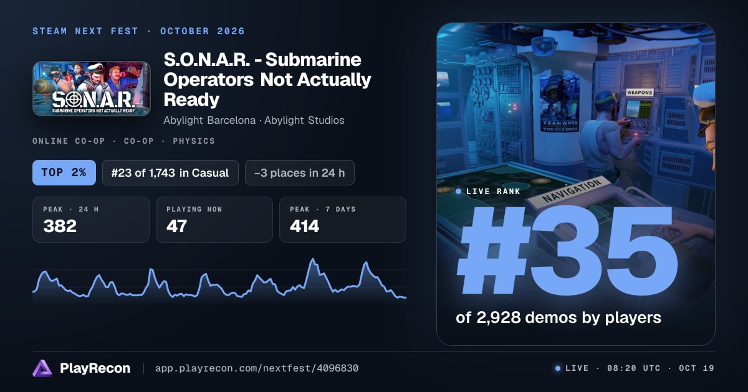Click the −3 places in 24 h badge
748x392 pixels.
click(300, 172)
